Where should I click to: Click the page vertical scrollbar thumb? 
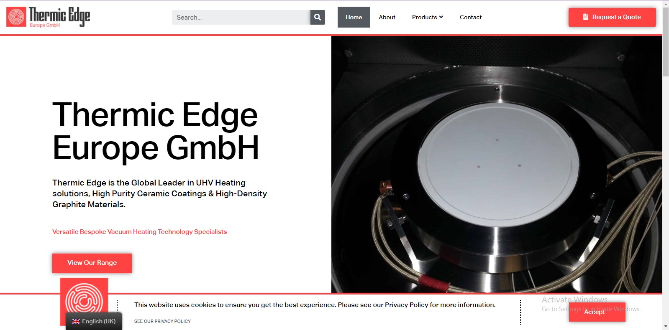click(x=666, y=42)
